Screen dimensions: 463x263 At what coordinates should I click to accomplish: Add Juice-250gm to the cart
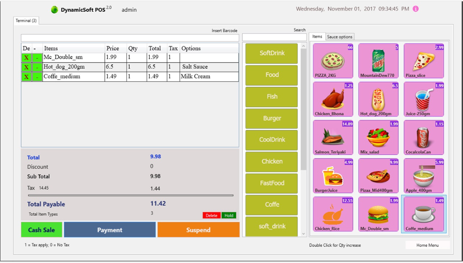pos(424,98)
